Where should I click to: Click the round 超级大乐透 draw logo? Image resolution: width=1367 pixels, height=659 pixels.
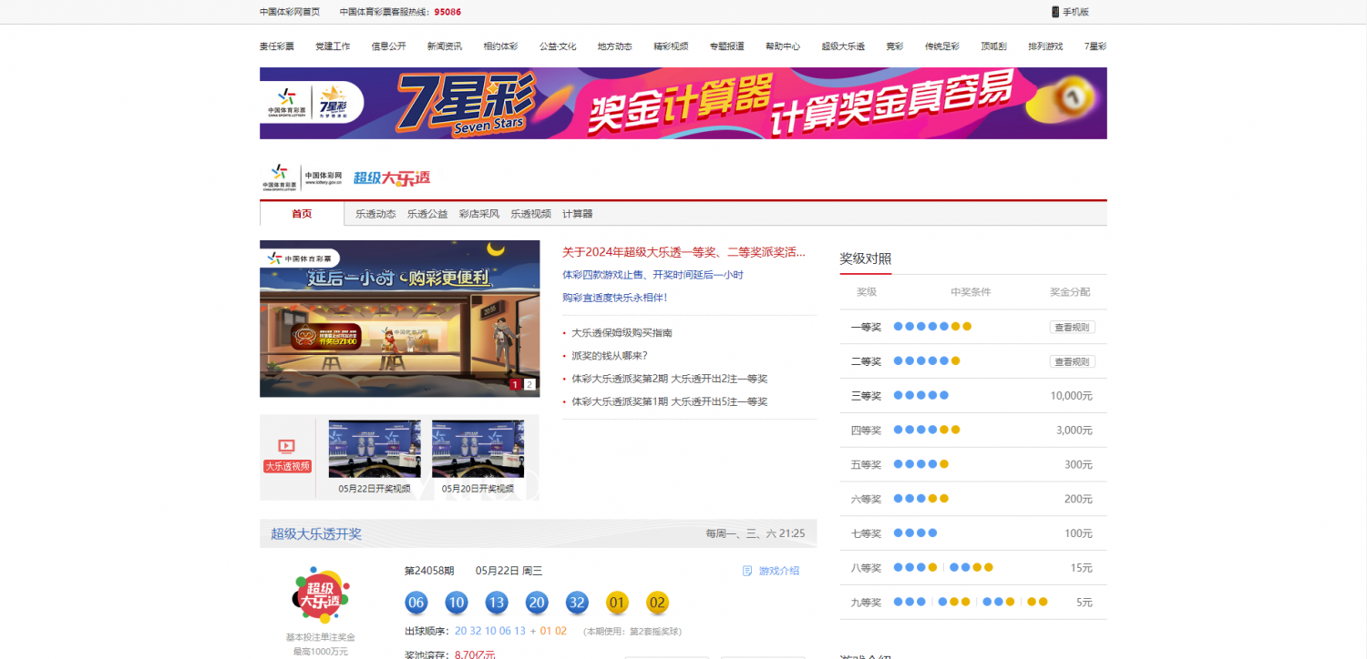pyautogui.click(x=321, y=595)
